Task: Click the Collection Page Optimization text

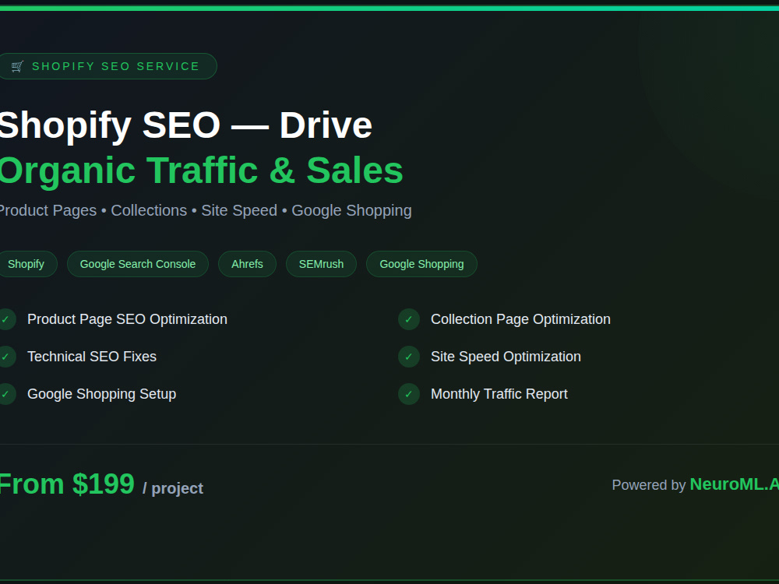Action: (520, 319)
